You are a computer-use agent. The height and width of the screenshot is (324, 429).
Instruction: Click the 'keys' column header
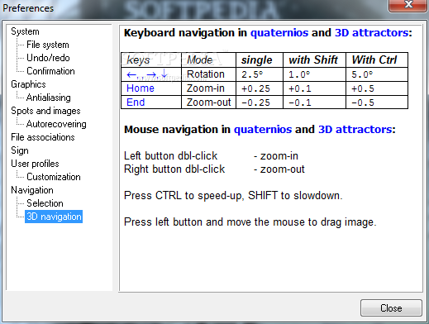point(151,60)
